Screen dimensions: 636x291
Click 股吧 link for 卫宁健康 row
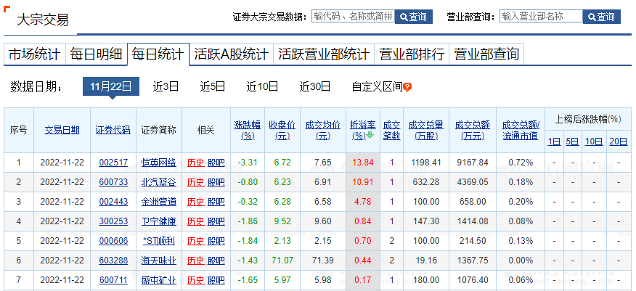216,221
